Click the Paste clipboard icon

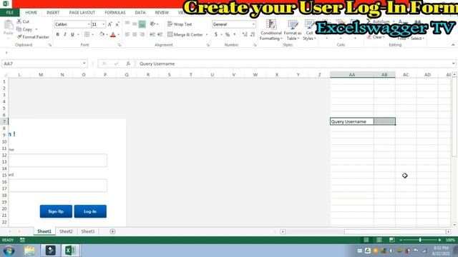point(9,25)
